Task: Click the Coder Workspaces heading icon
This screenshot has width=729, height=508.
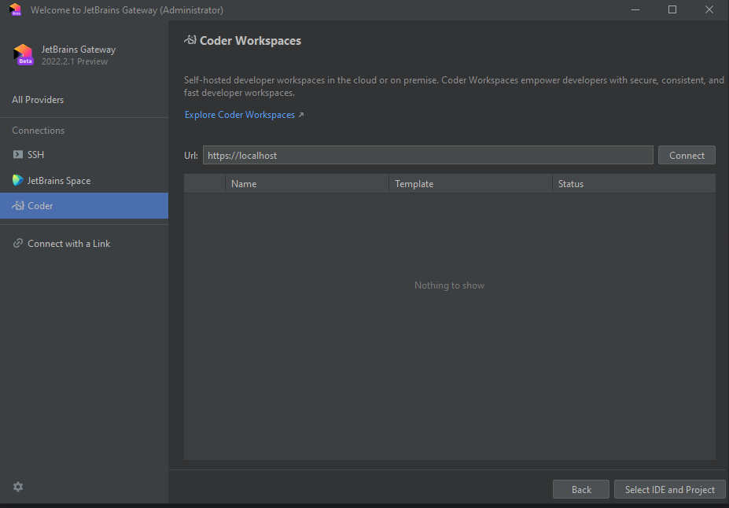Action: click(x=190, y=40)
